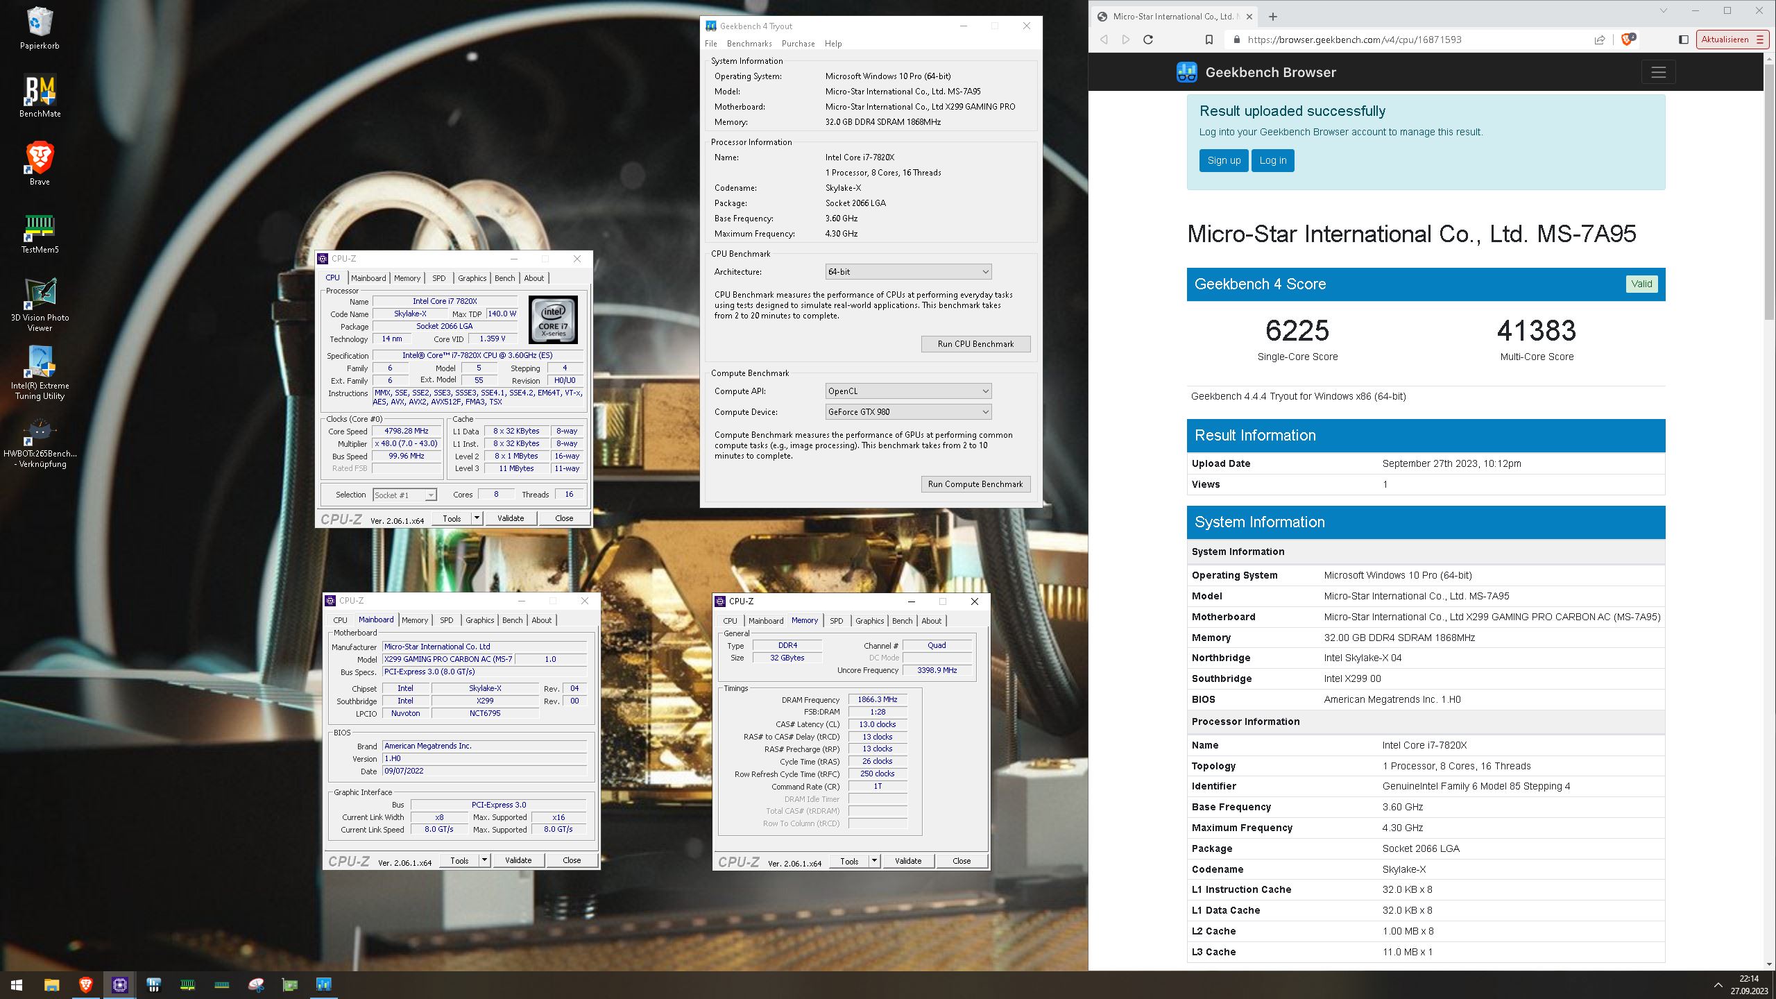Switch to Bench tab in top CPU-Z window

point(504,278)
